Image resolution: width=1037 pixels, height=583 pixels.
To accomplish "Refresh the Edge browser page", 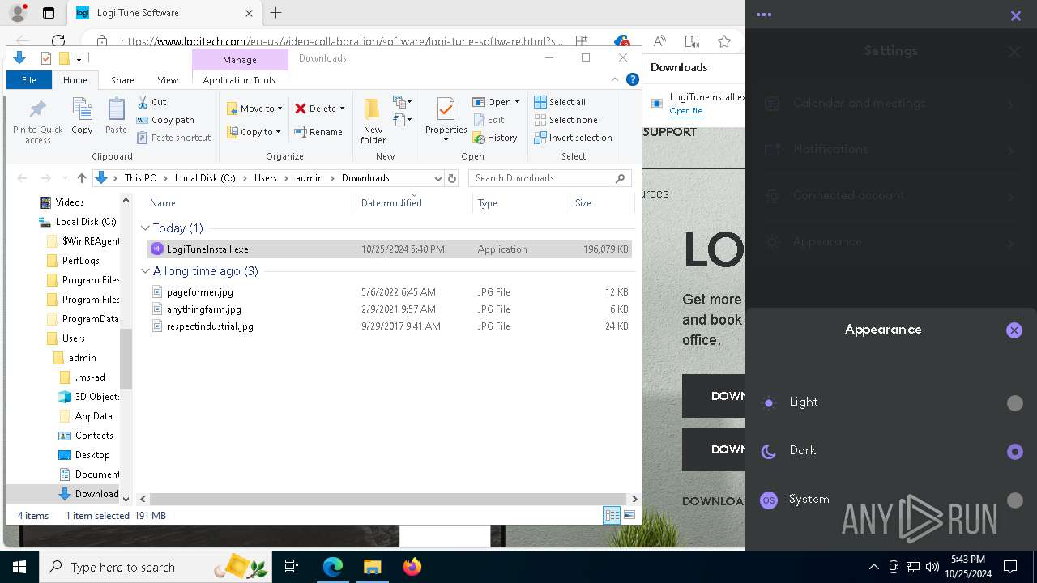I will [x=58, y=41].
